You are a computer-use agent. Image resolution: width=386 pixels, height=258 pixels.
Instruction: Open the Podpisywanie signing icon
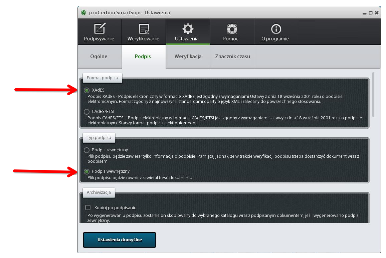coord(99,29)
